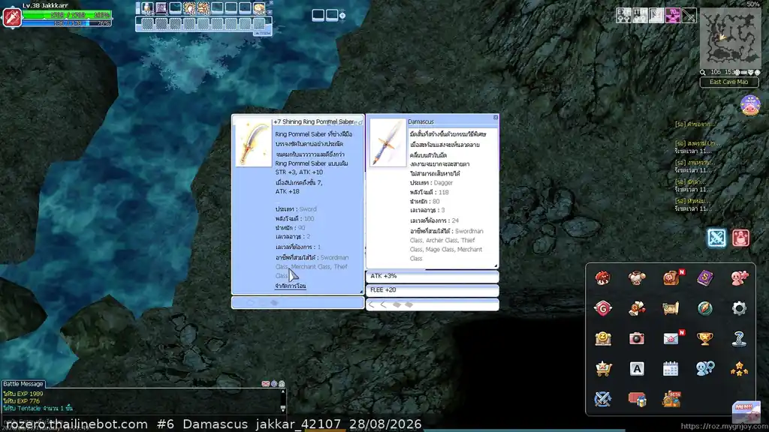Click the Ring Pommel Saber thumbnail
The height and width of the screenshot is (432, 769).
[x=254, y=142]
